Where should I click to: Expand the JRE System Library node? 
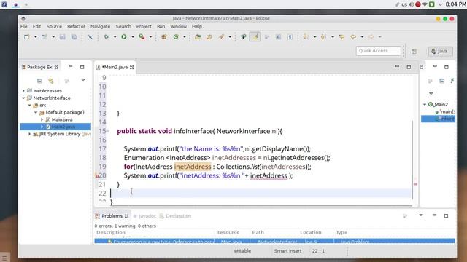pyautogui.click(x=29, y=134)
